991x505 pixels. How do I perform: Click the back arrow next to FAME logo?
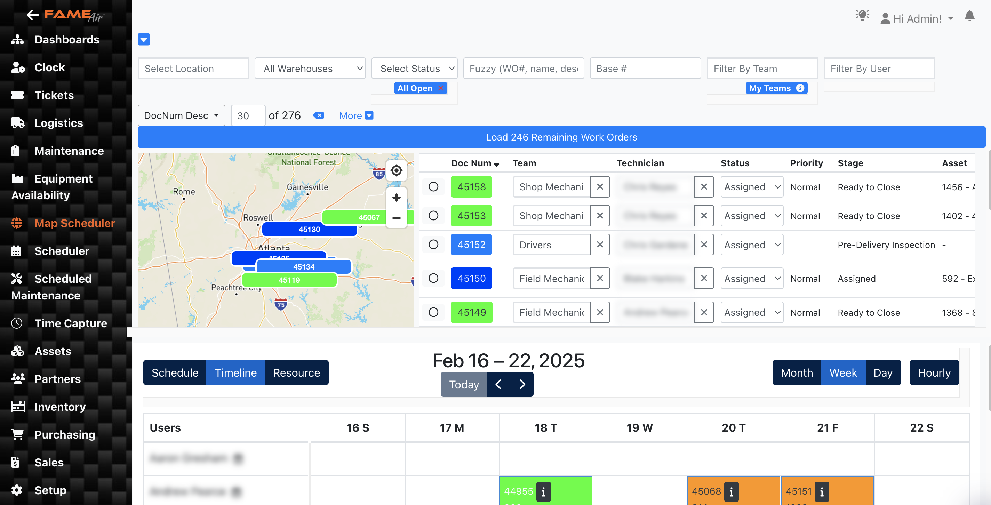32,15
